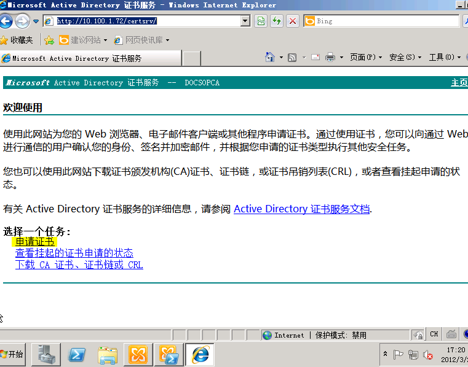Open Exchange Management Shell on taskbar
The width and height of the screenshot is (468, 367).
pos(169,355)
